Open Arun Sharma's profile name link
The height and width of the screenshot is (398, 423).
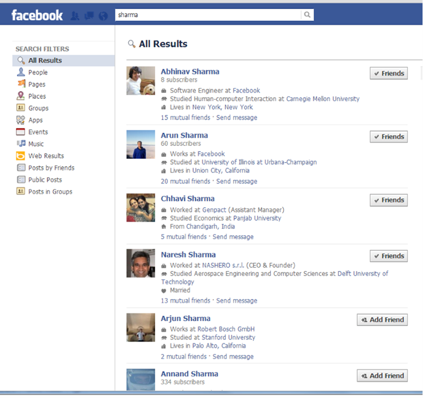(184, 135)
